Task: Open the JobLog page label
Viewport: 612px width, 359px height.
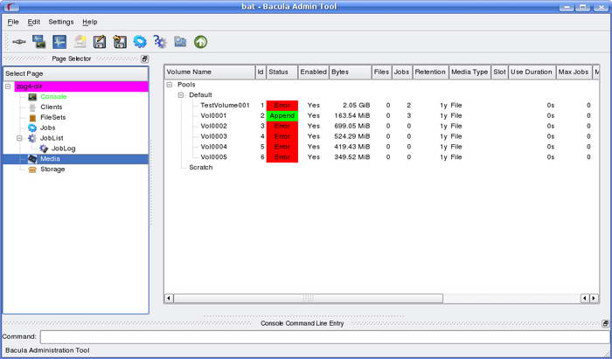Action: pos(63,148)
